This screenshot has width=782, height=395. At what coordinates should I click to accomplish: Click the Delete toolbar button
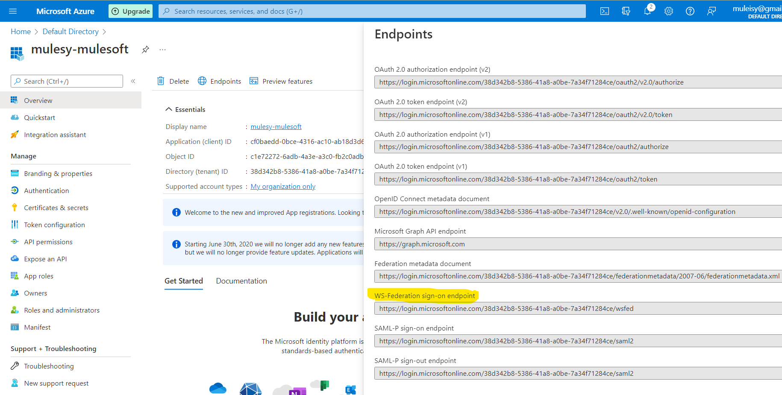[173, 81]
